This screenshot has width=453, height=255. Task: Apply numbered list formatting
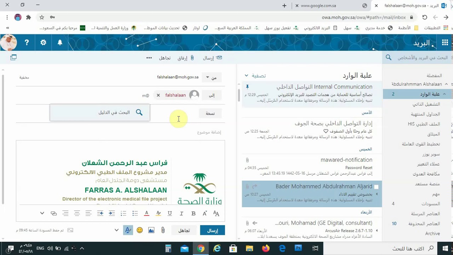tap(123, 213)
